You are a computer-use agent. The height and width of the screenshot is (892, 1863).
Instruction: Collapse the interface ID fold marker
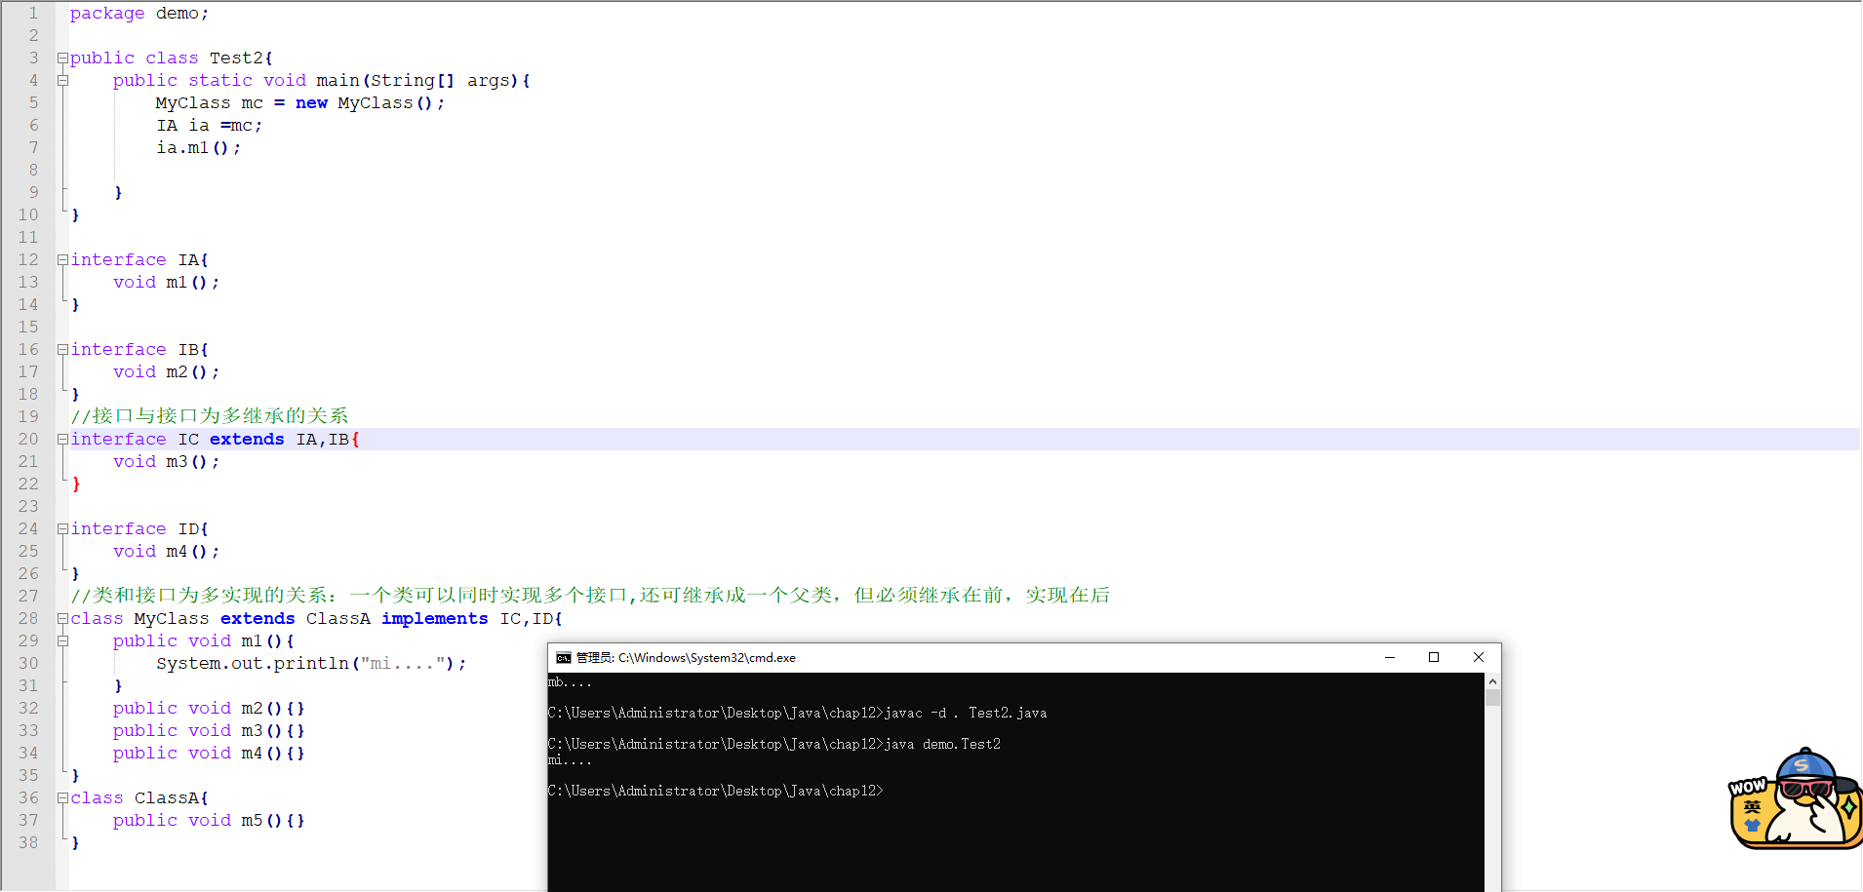pyautogui.click(x=62, y=529)
